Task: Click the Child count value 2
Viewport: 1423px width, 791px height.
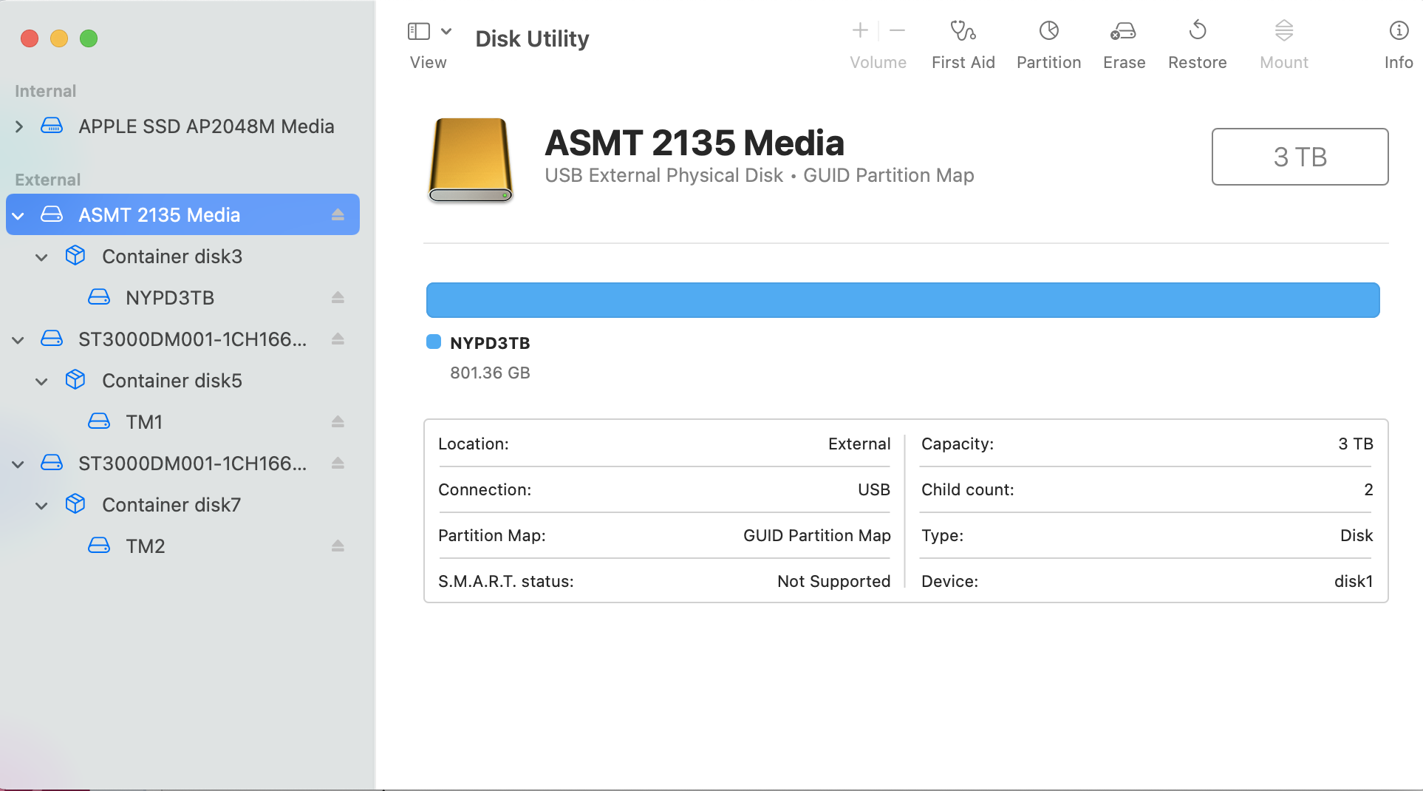Action: (1368, 489)
